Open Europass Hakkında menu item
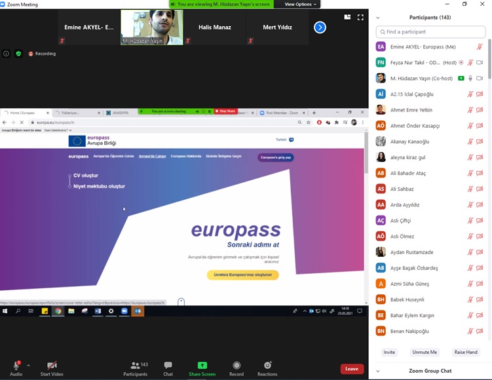 (186, 157)
